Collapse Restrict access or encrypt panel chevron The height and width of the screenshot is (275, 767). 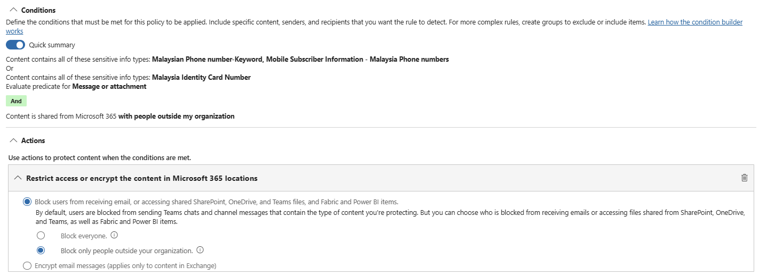(x=18, y=178)
